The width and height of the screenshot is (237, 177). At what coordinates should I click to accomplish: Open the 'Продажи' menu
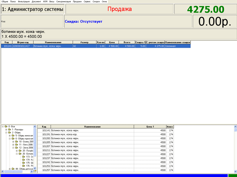click(x=77, y=1)
